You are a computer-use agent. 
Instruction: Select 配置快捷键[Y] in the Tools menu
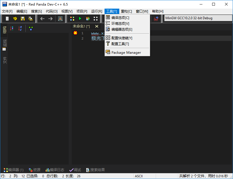coord(120,38)
